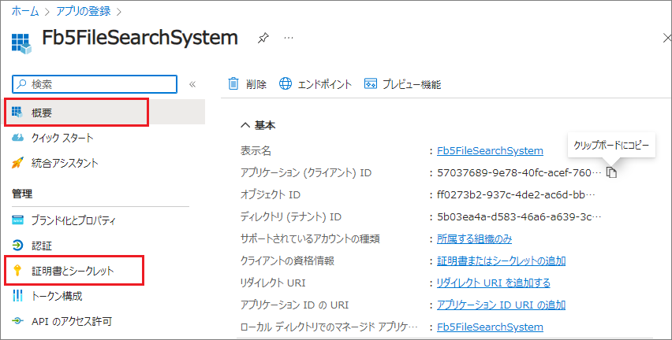Click リダイレクト URI を追加する link
The image size is (672, 340).
(494, 283)
